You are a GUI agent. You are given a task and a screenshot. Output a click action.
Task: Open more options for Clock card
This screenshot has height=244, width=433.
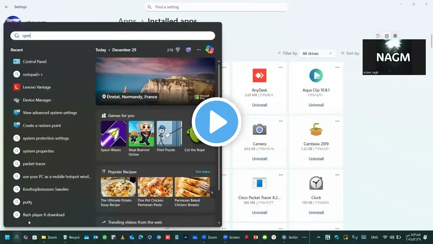tap(337, 175)
